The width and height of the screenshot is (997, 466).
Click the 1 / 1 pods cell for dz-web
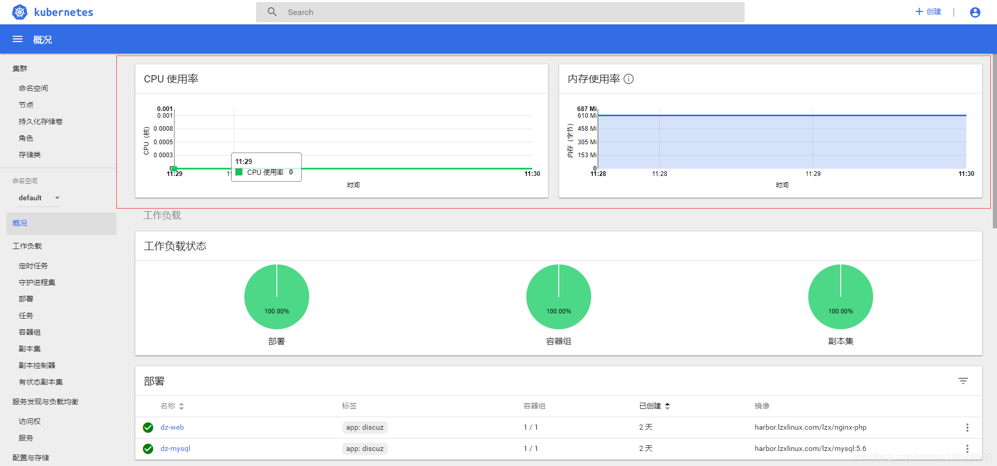(x=531, y=427)
